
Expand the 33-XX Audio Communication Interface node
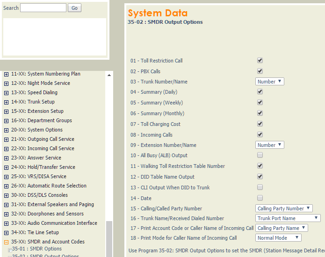click(x=6, y=223)
